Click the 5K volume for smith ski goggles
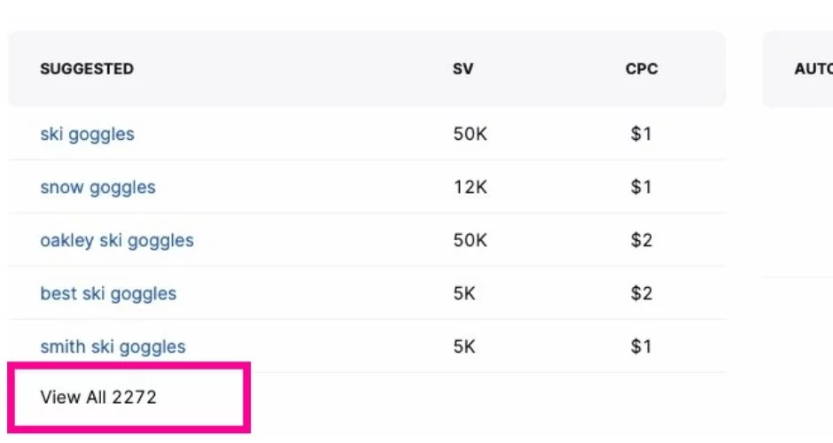This screenshot has width=833, height=443. click(464, 347)
